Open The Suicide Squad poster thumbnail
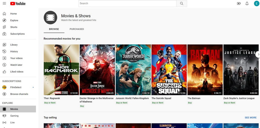Image resolution: width=260 pixels, height=128 pixels. pyautogui.click(x=169, y=70)
